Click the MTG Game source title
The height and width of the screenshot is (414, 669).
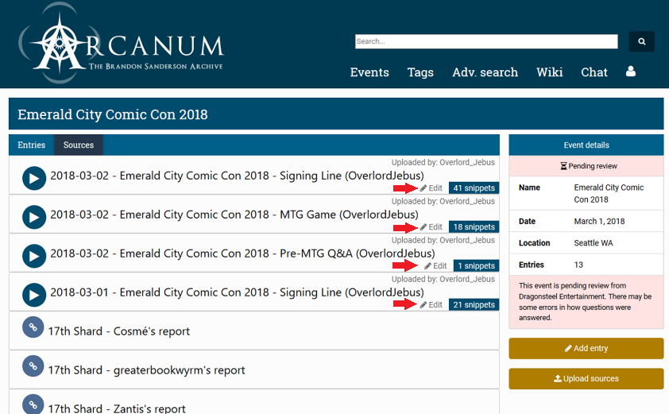[x=234, y=215]
